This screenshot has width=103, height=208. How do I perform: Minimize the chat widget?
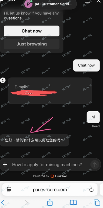click(x=87, y=2)
